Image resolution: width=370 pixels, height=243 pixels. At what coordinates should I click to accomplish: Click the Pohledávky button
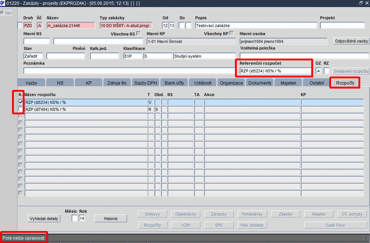click(252, 214)
